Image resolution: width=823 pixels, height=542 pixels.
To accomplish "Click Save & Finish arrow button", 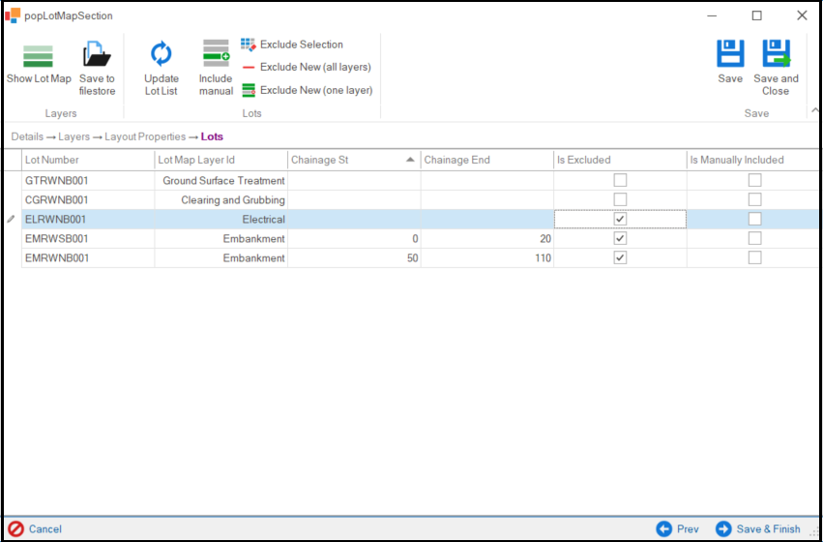I will click(x=723, y=528).
